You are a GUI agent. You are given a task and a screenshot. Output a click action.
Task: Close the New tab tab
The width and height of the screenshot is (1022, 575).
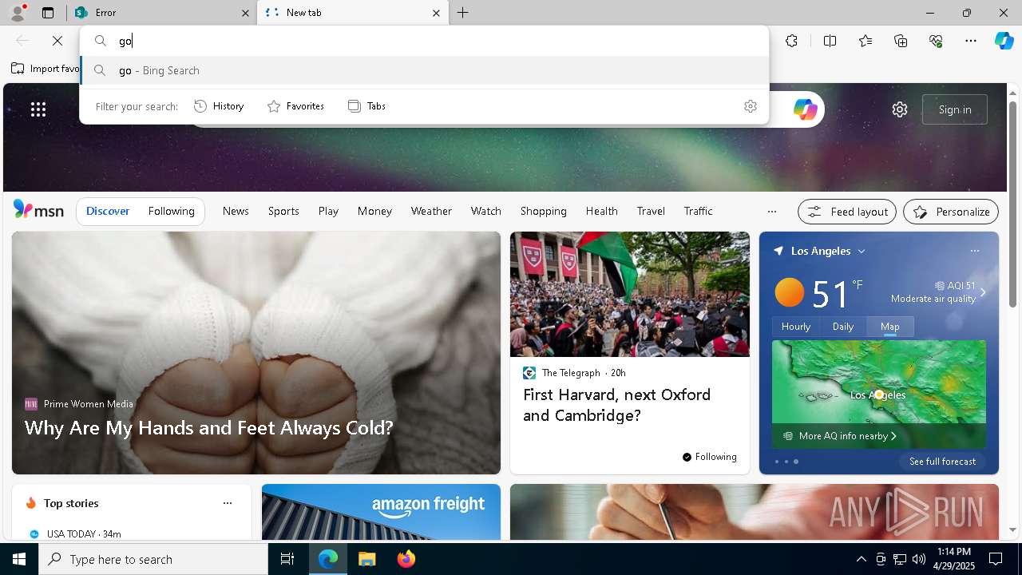[x=436, y=13]
